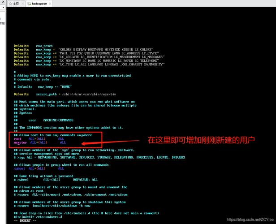The width and height of the screenshot is (276, 224).
Task: Click 'Read drop-in files from /etc/sudoers.d' comment
Action: tap(86, 213)
